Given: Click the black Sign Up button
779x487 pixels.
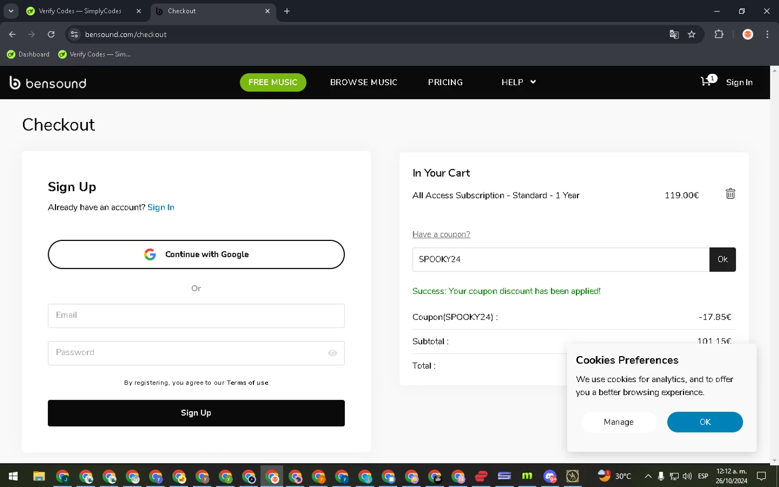Looking at the screenshot, I should pos(196,413).
